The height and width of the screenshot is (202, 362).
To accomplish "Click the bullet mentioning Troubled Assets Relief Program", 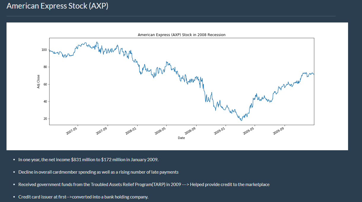I will click(144, 185).
